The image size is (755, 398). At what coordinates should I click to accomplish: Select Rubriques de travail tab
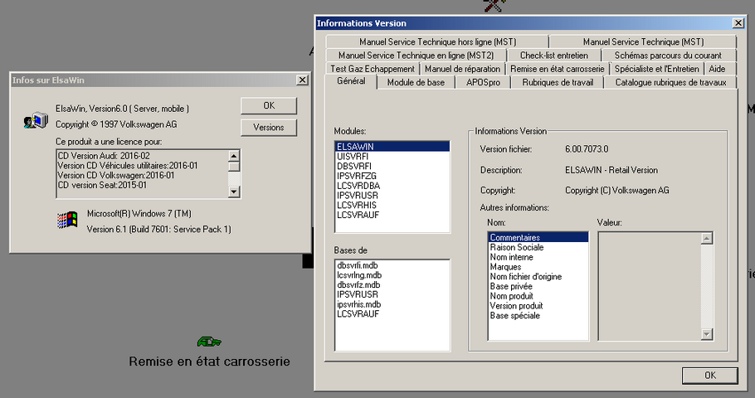[x=558, y=82]
